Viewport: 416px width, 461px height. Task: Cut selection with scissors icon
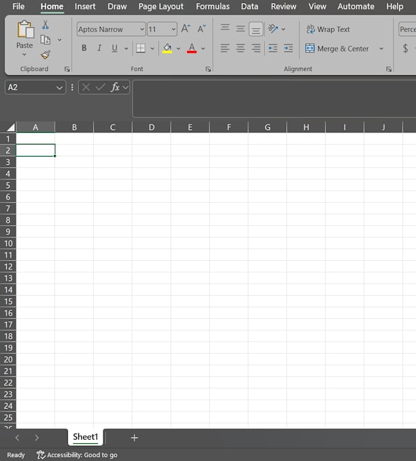point(45,24)
